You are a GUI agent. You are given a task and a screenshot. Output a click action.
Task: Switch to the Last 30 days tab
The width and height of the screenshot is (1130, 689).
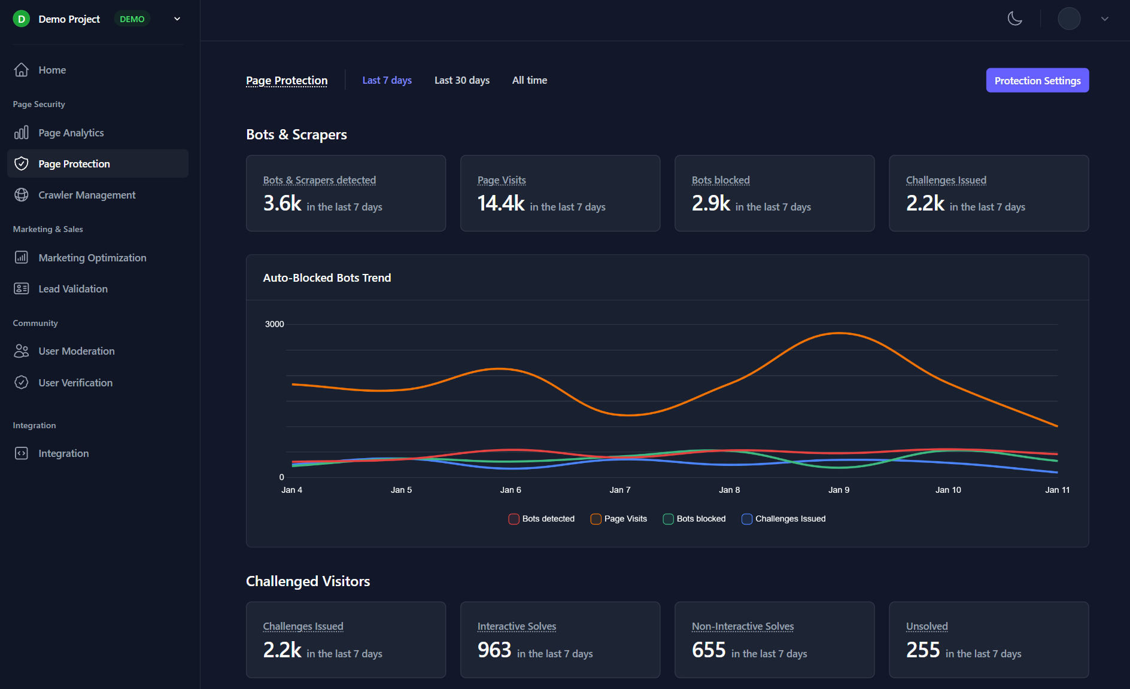(461, 80)
